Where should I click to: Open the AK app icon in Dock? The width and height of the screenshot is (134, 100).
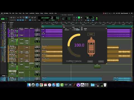click(70, 85)
